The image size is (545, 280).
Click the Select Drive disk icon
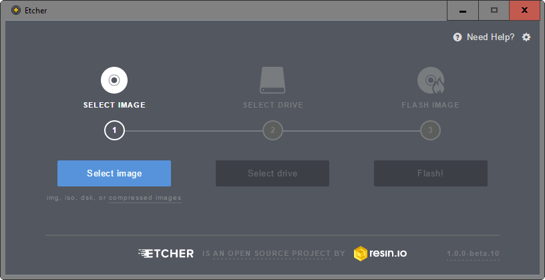point(272,80)
